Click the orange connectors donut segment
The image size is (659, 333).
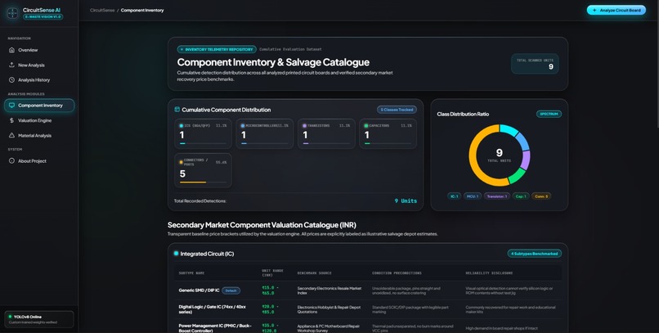473,161
